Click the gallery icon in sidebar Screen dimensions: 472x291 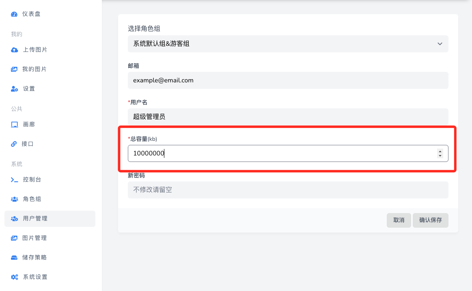14,125
